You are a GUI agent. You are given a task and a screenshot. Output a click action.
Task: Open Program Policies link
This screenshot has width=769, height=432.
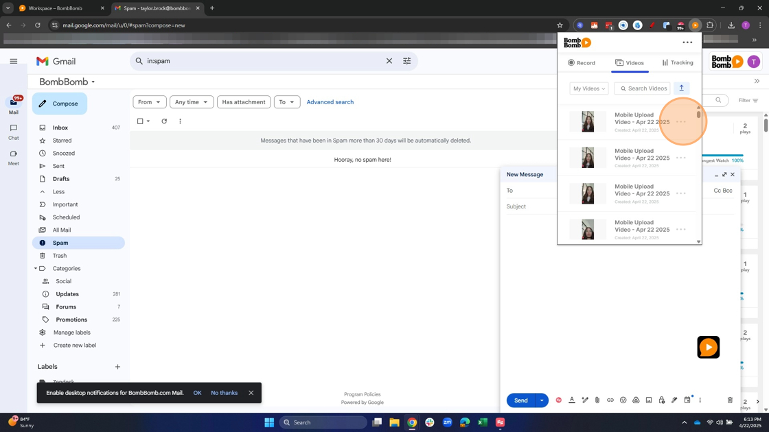pyautogui.click(x=362, y=394)
